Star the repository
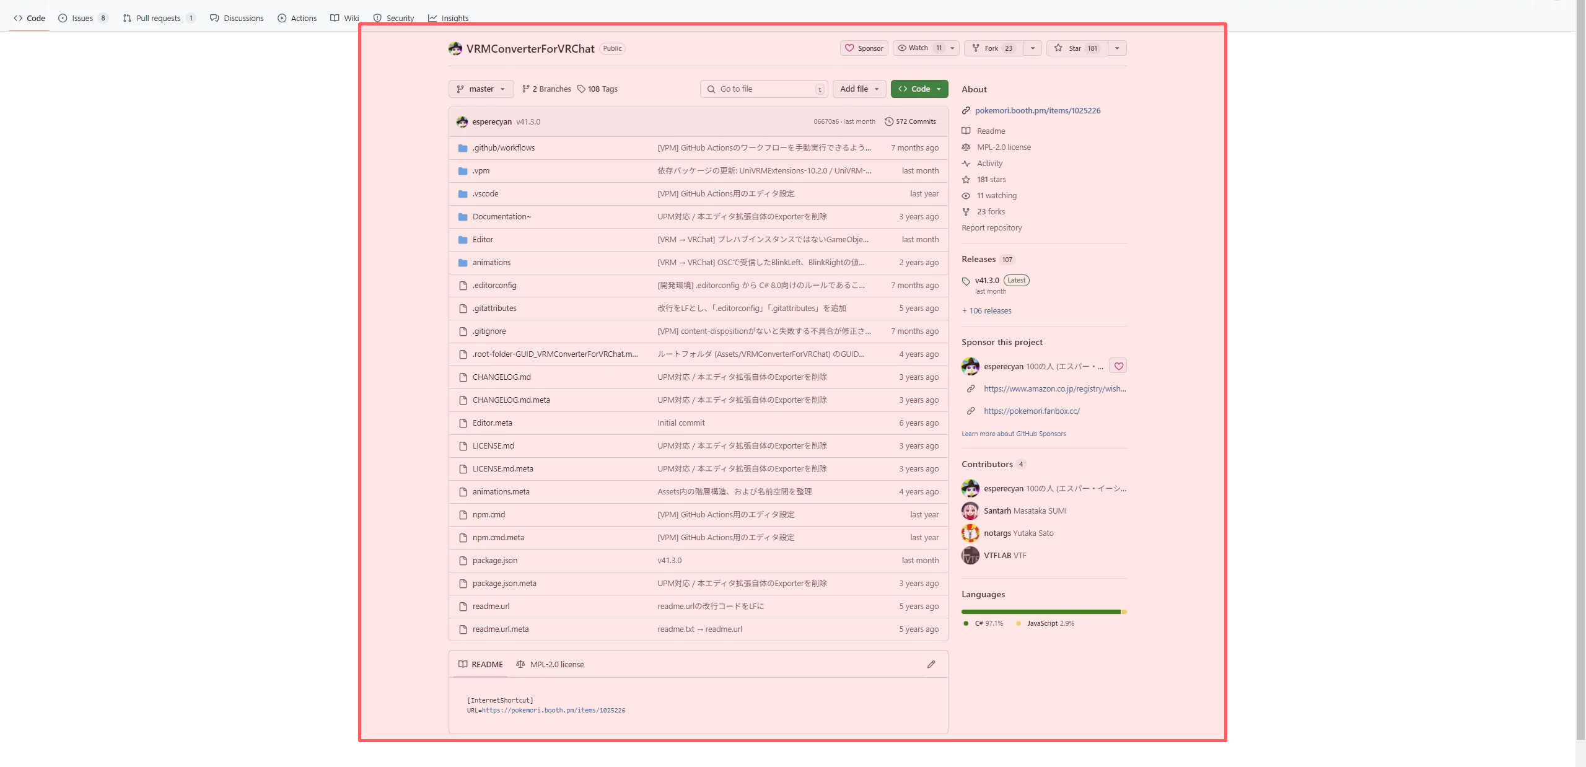The image size is (1586, 767). [x=1077, y=48]
